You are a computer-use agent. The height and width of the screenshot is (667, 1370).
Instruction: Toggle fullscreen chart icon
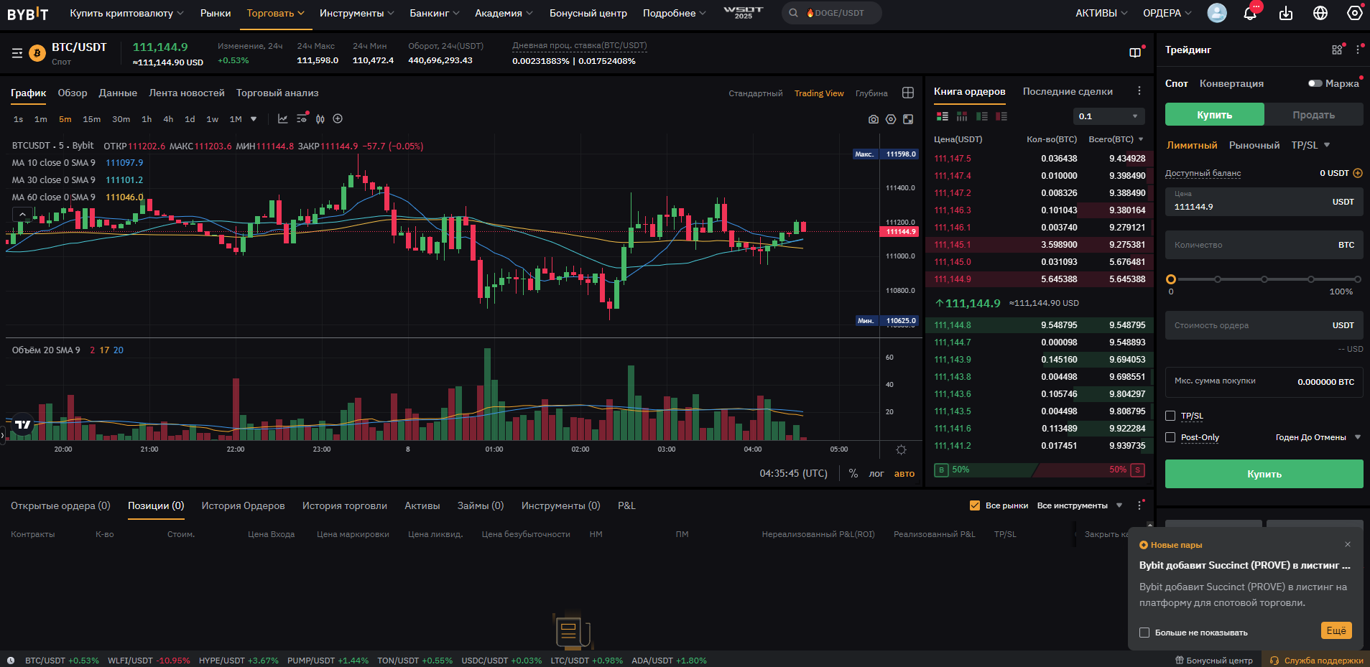click(x=908, y=119)
